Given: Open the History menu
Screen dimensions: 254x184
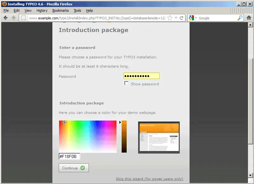Looking at the screenshot, I should click(x=42, y=10).
